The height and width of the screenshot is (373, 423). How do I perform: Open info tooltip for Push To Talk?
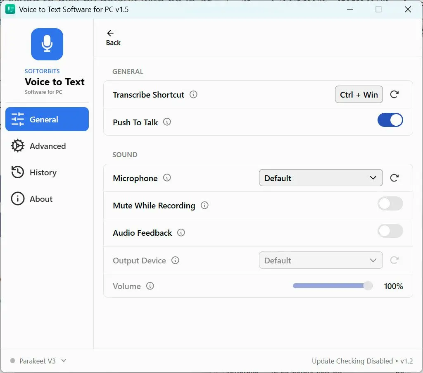pos(167,122)
